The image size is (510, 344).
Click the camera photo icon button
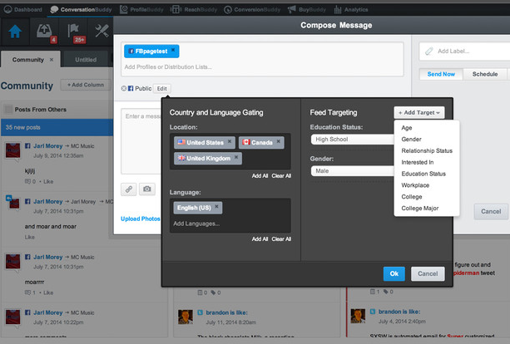[x=147, y=189]
